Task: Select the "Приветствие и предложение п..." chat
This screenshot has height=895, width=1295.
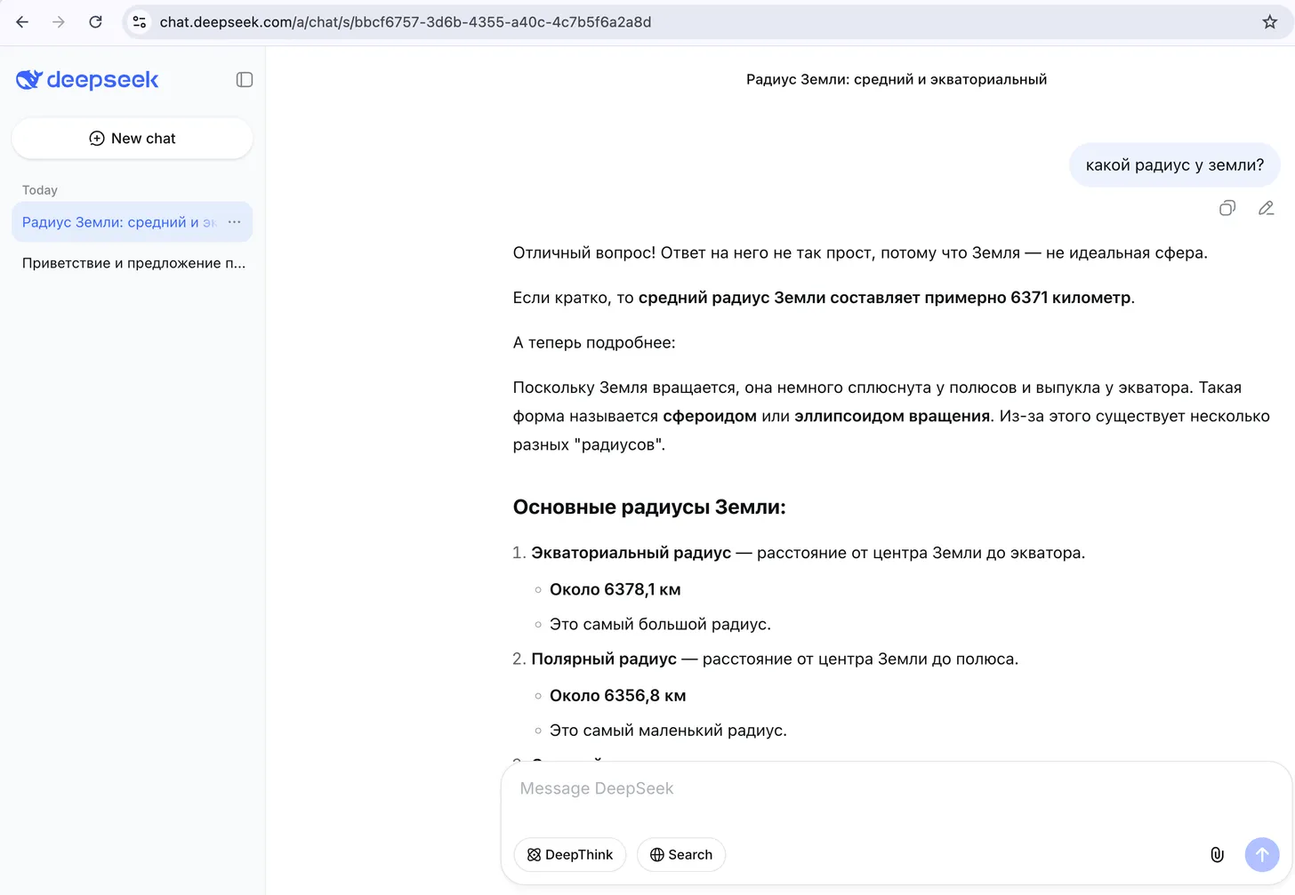Action: point(133,262)
